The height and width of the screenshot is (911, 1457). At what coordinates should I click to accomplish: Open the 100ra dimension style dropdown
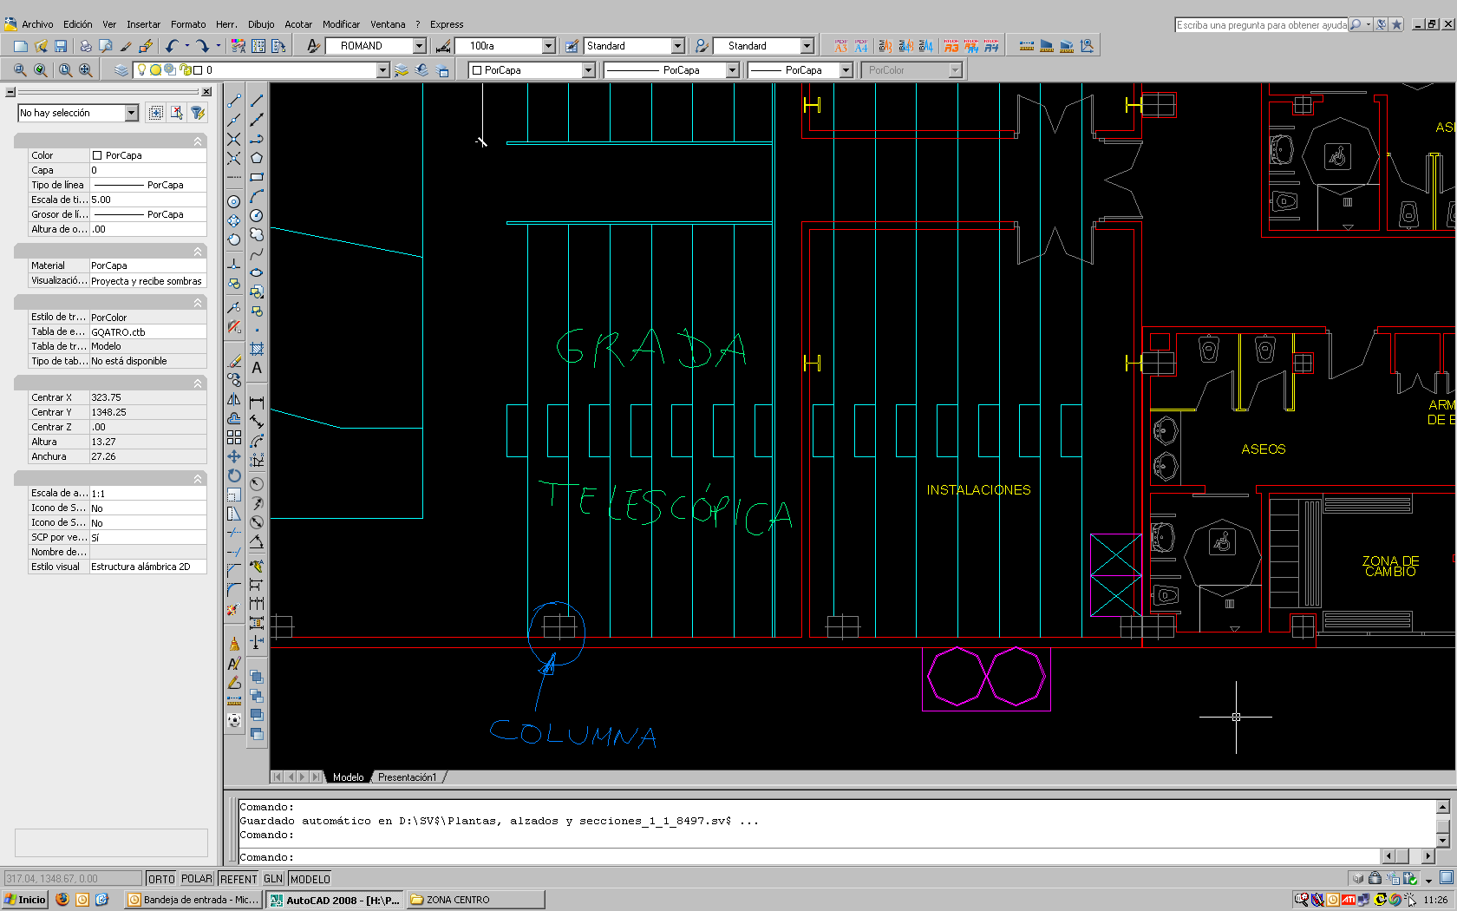tap(548, 46)
